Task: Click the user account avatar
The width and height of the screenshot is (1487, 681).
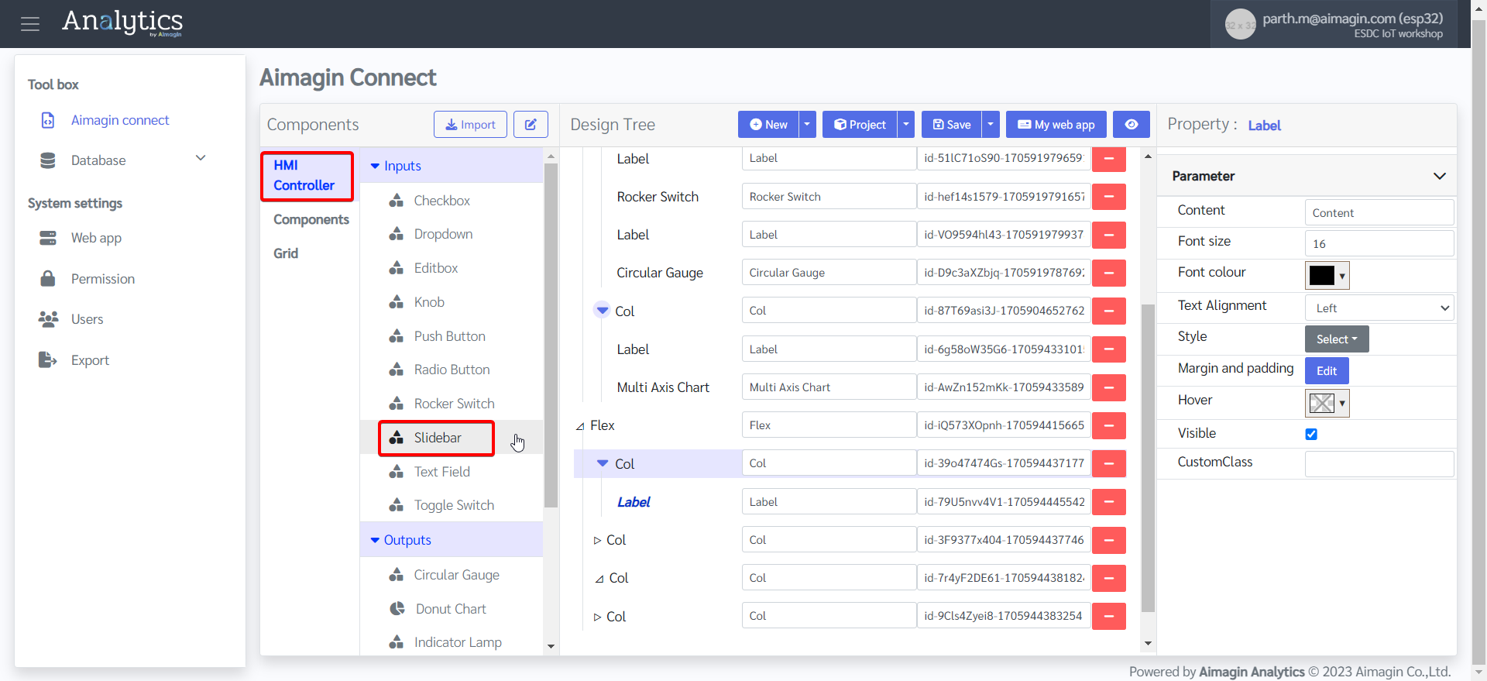Action: (x=1240, y=25)
